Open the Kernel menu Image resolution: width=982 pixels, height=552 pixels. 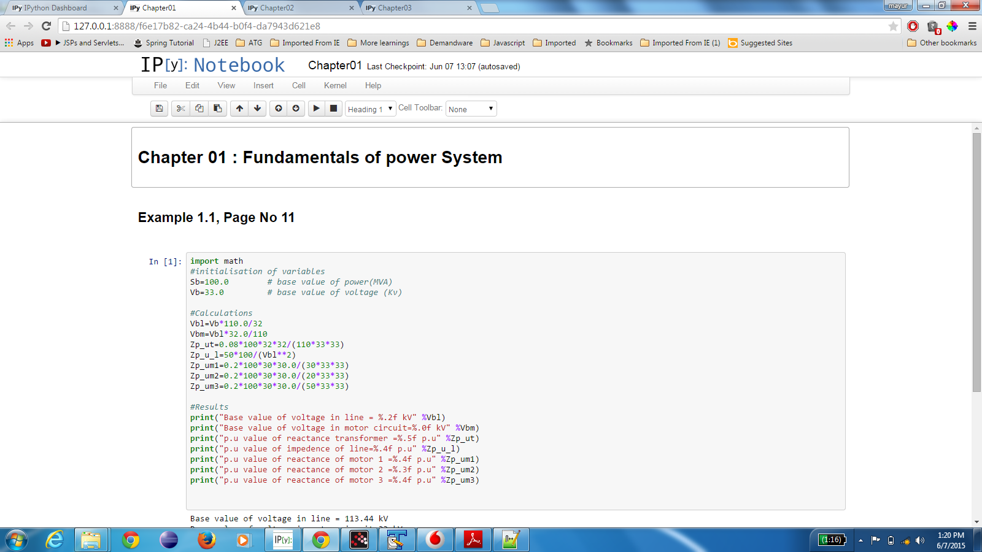pyautogui.click(x=335, y=86)
